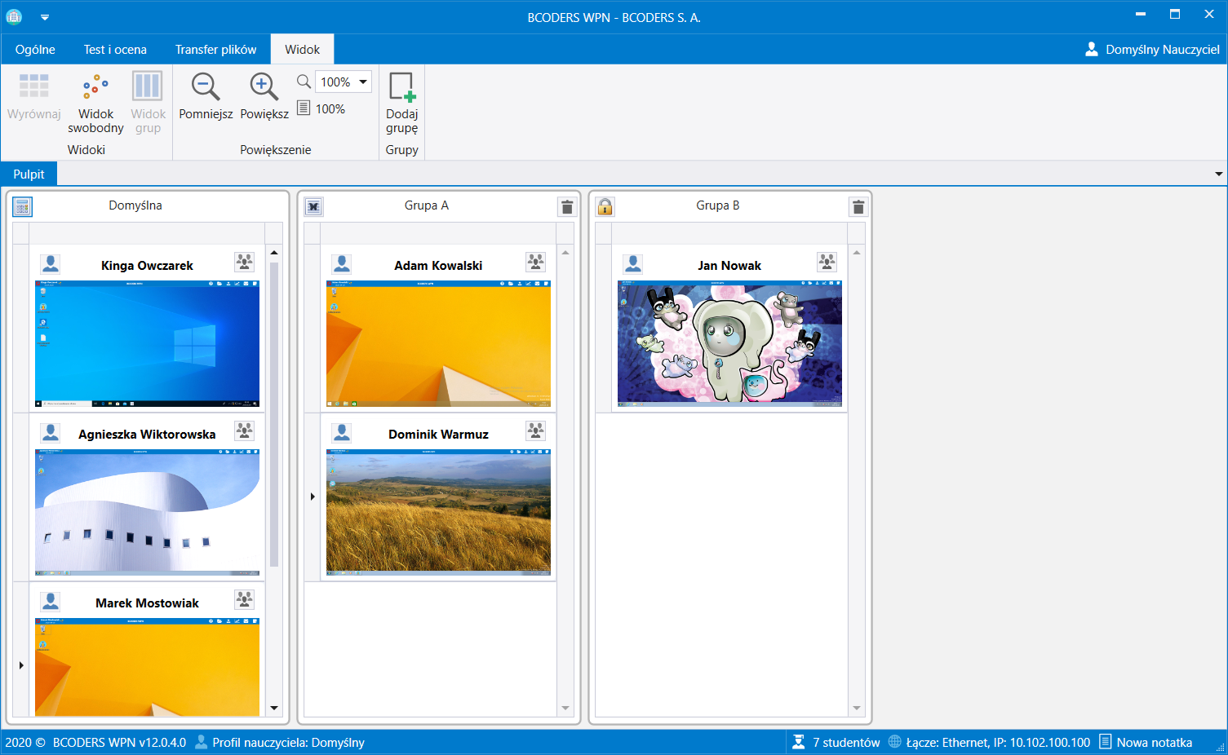Click the Domyślna group scrollbar down arrow

[274, 708]
